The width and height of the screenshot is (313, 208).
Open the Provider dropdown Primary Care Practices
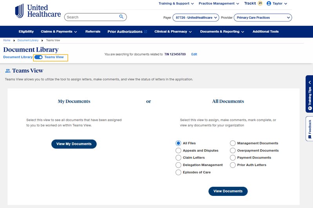pos(263,18)
